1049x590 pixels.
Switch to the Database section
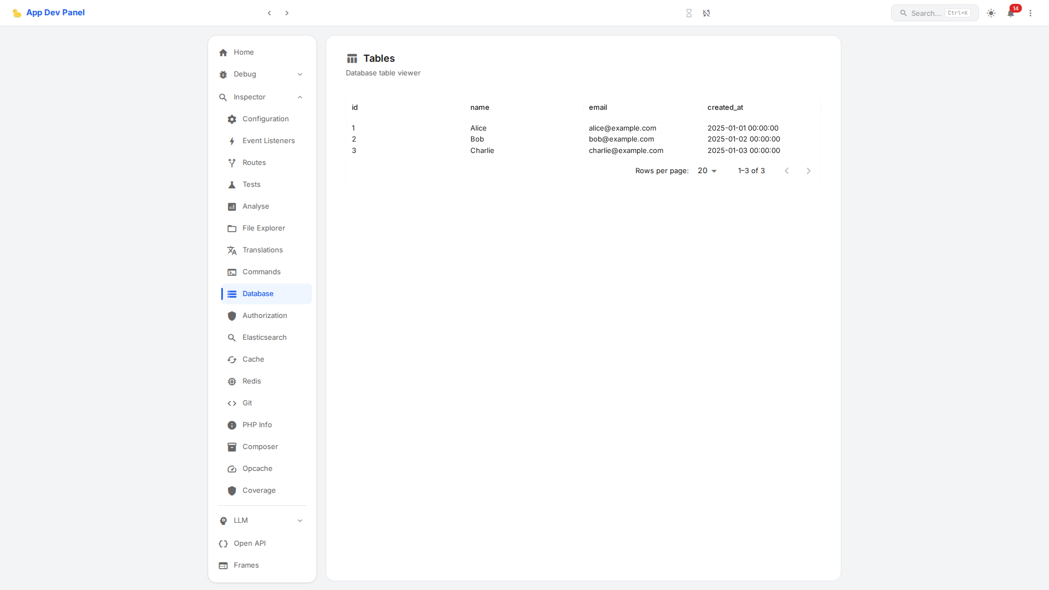(258, 293)
